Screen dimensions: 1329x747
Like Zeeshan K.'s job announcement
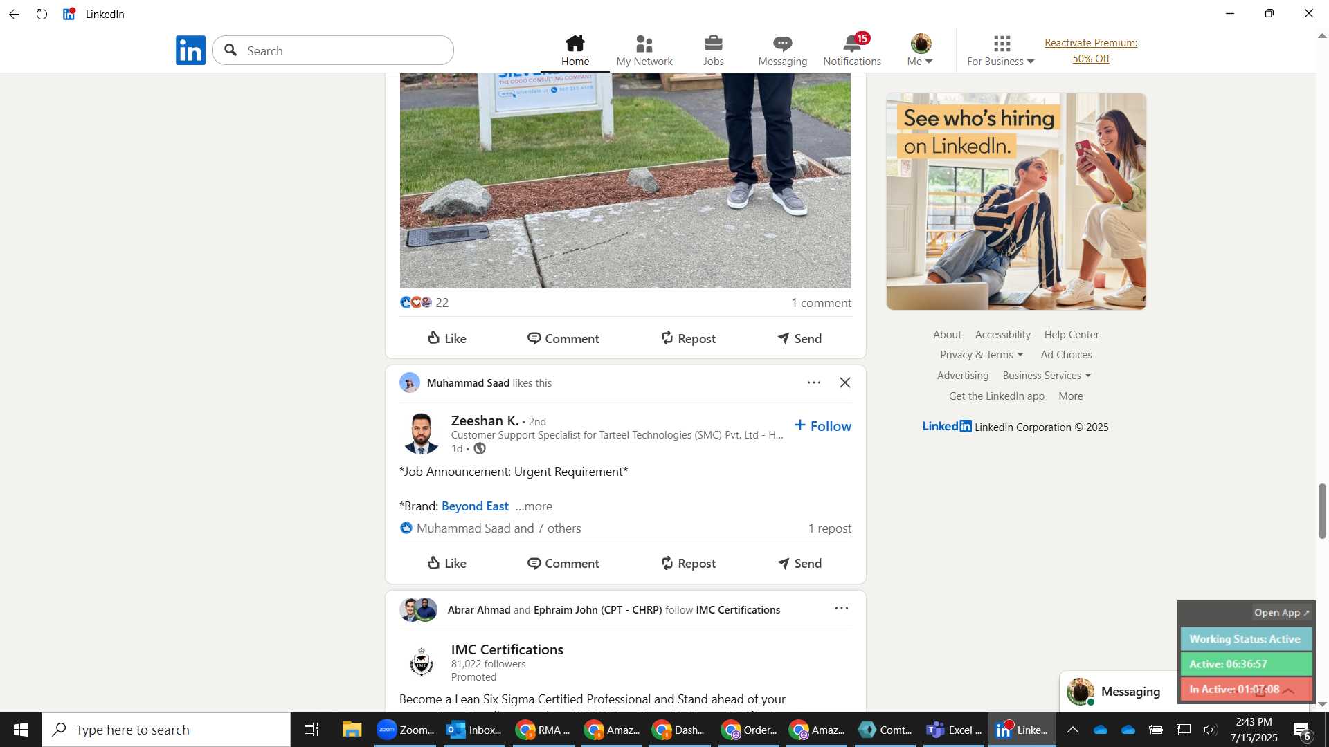click(446, 563)
